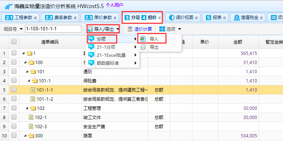This screenshot has width=283, height=141.
Task: Click the 2.1 badge icon on 工程参数 tab
Action: tap(9, 18)
